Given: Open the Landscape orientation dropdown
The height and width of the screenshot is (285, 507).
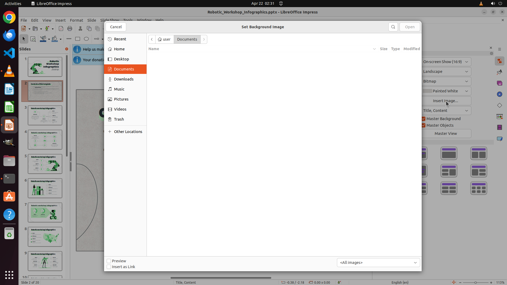Looking at the screenshot, I should [x=446, y=72].
